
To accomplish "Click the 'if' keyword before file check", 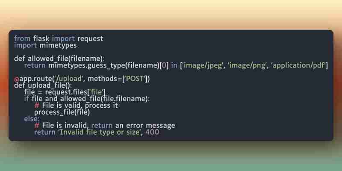I will [27, 99].
